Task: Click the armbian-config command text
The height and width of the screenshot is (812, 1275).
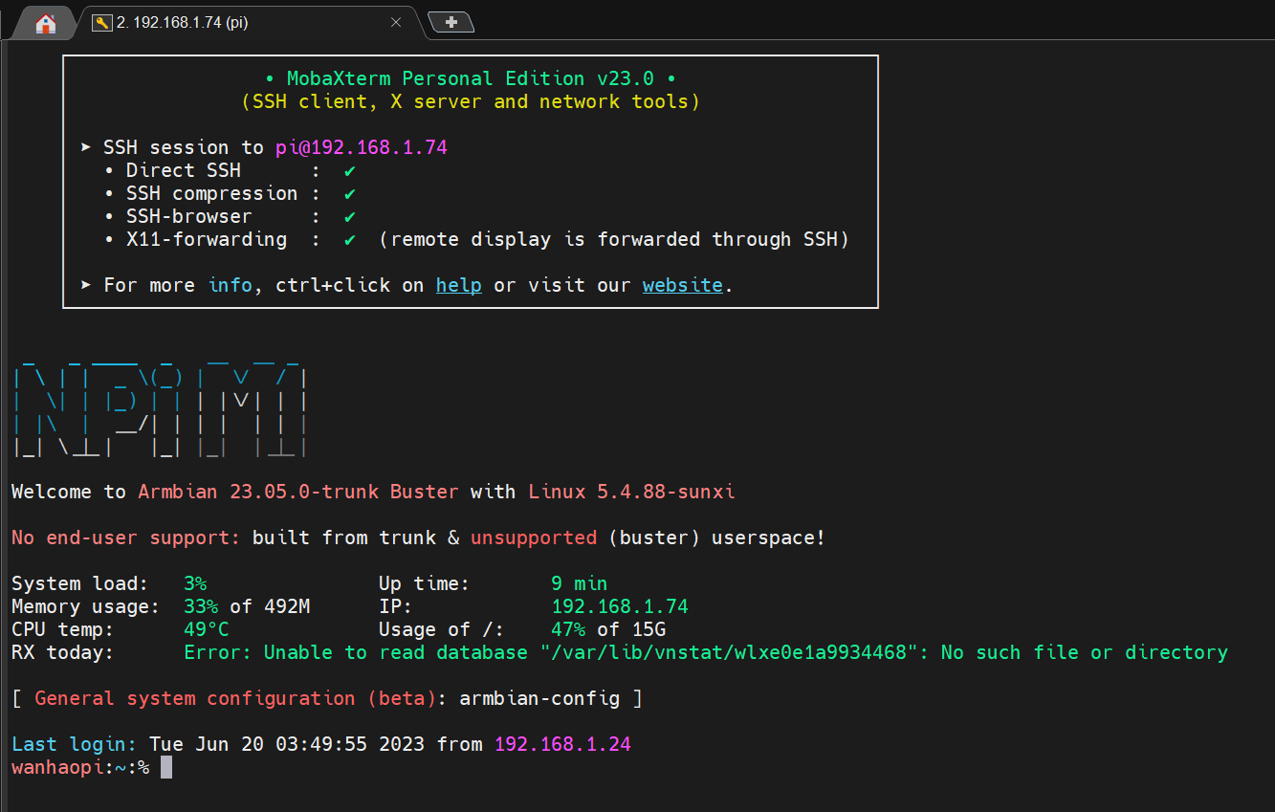Action: 539,698
